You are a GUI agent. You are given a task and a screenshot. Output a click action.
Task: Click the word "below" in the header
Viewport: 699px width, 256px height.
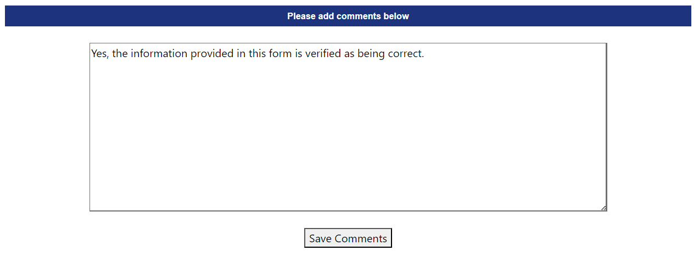[397, 16]
